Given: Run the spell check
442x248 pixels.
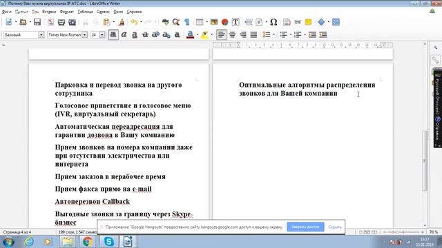Looking at the screenshot, I should pyautogui.click(x=165, y=22).
